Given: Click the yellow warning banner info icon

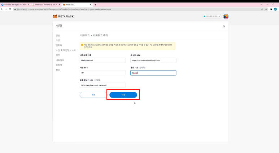Looking at the screenshot, I should pyautogui.click(x=82, y=45).
